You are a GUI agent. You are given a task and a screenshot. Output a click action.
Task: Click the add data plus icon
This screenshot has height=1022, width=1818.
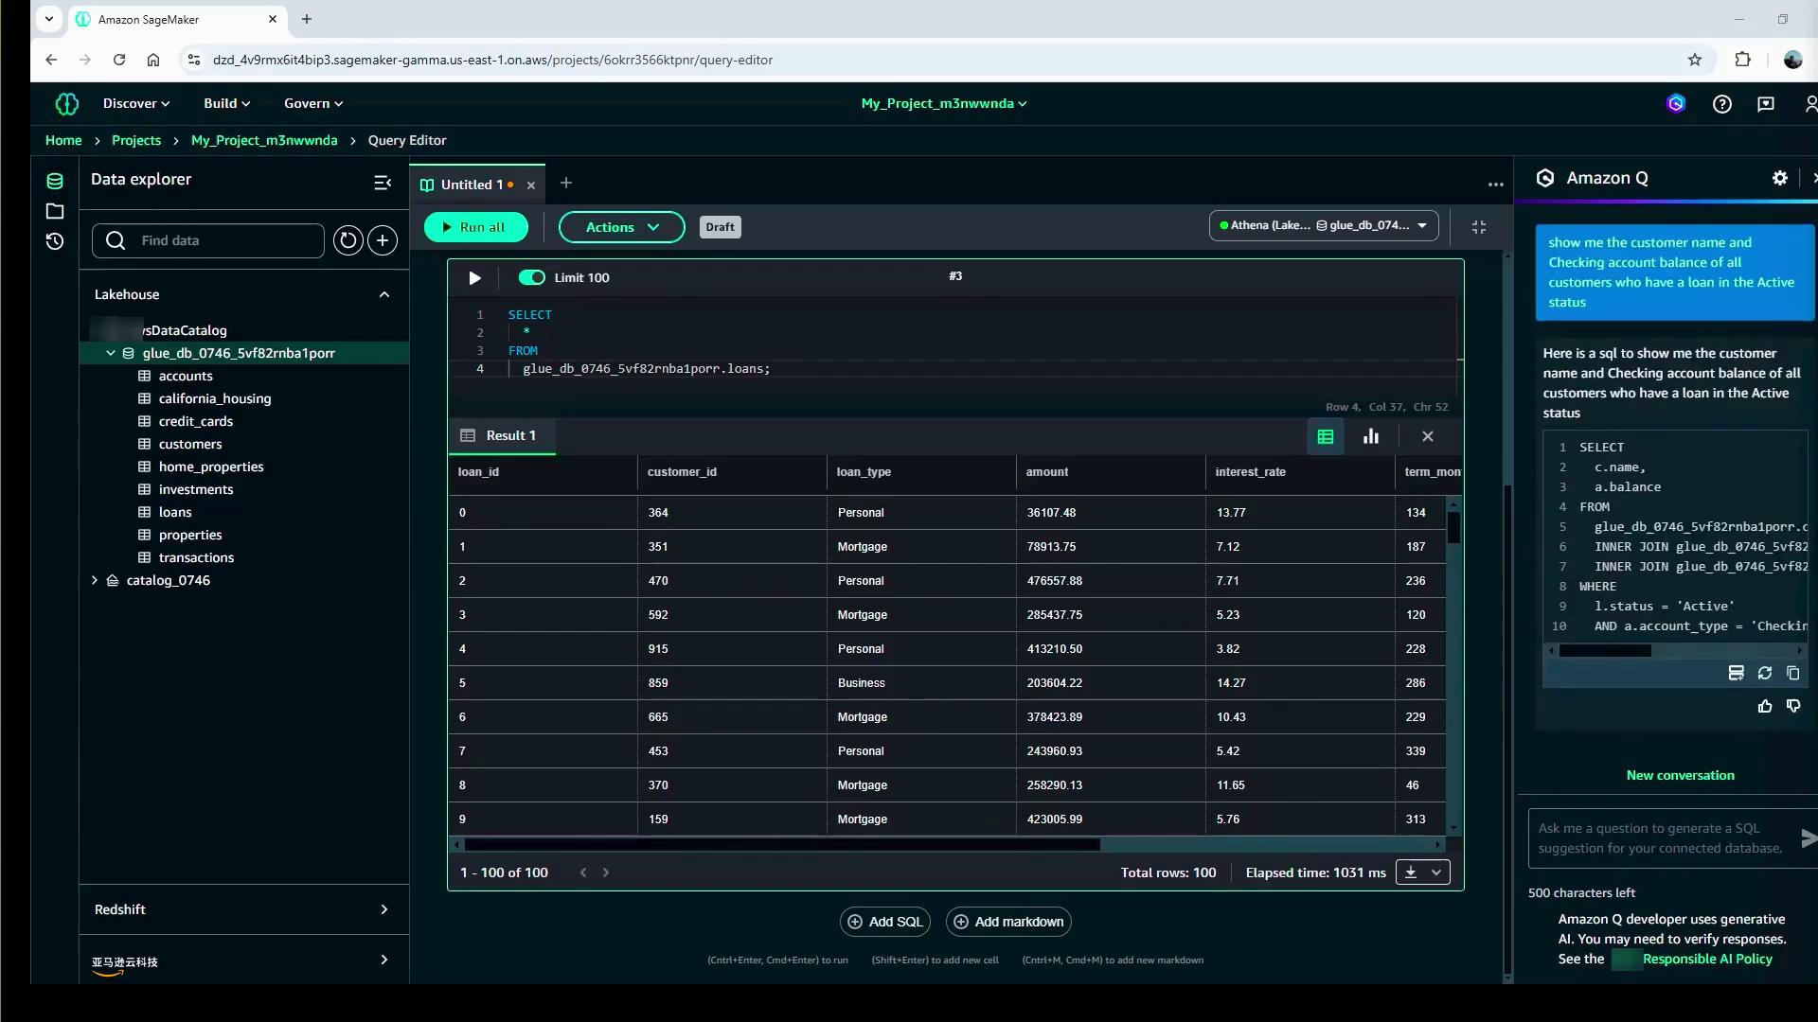click(x=383, y=240)
